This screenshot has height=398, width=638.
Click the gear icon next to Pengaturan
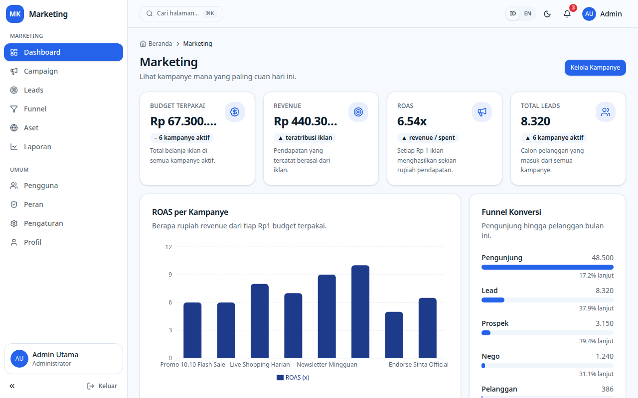[14, 223]
